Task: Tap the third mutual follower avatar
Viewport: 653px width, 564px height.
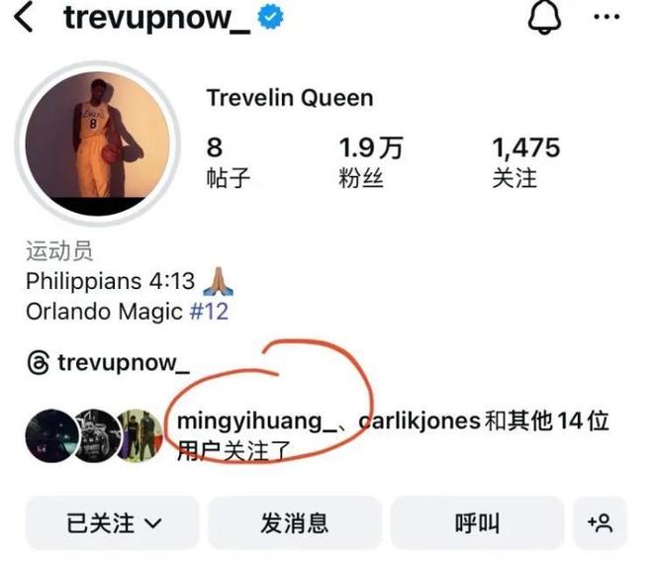Action: pyautogui.click(x=140, y=435)
